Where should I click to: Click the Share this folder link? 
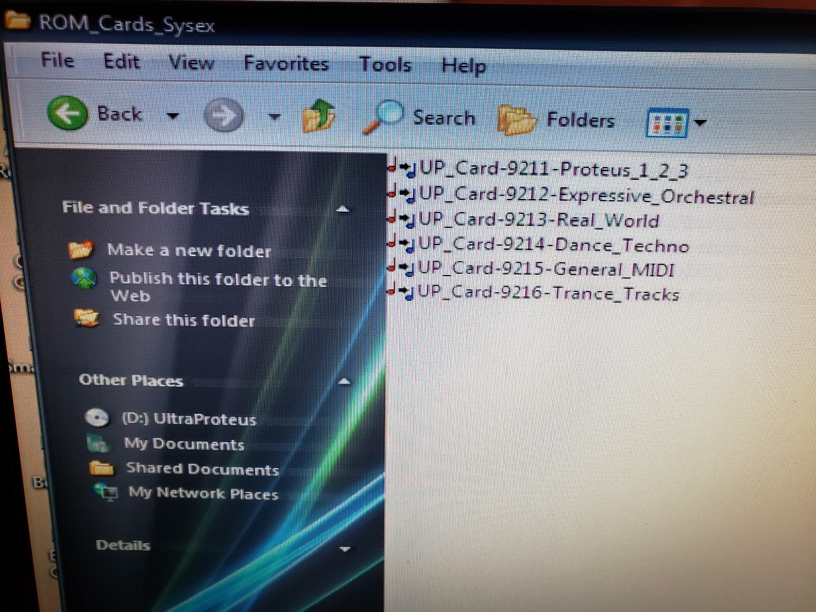click(184, 320)
